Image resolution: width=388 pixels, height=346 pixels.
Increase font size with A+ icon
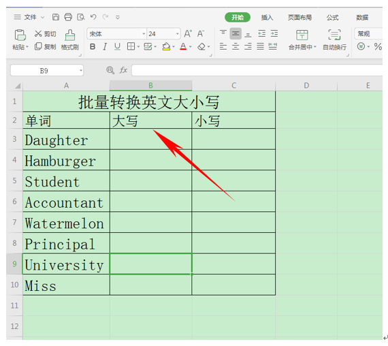pyautogui.click(x=188, y=33)
